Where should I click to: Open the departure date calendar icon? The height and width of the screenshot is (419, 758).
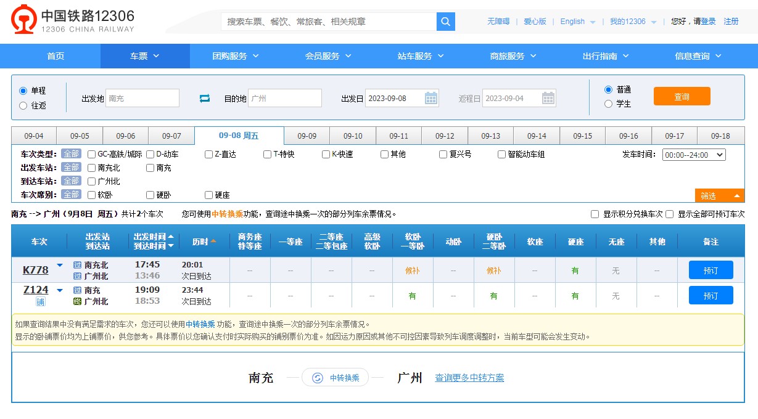pos(431,98)
